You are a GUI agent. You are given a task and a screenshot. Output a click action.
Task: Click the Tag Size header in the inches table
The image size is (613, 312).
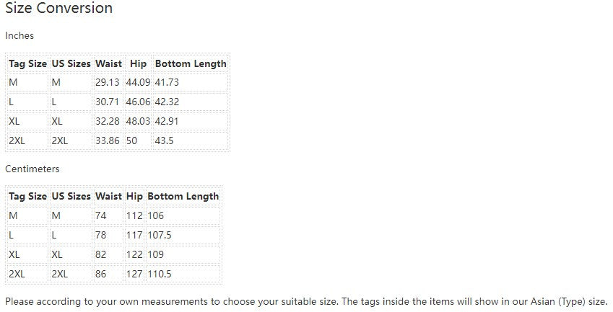pos(27,63)
